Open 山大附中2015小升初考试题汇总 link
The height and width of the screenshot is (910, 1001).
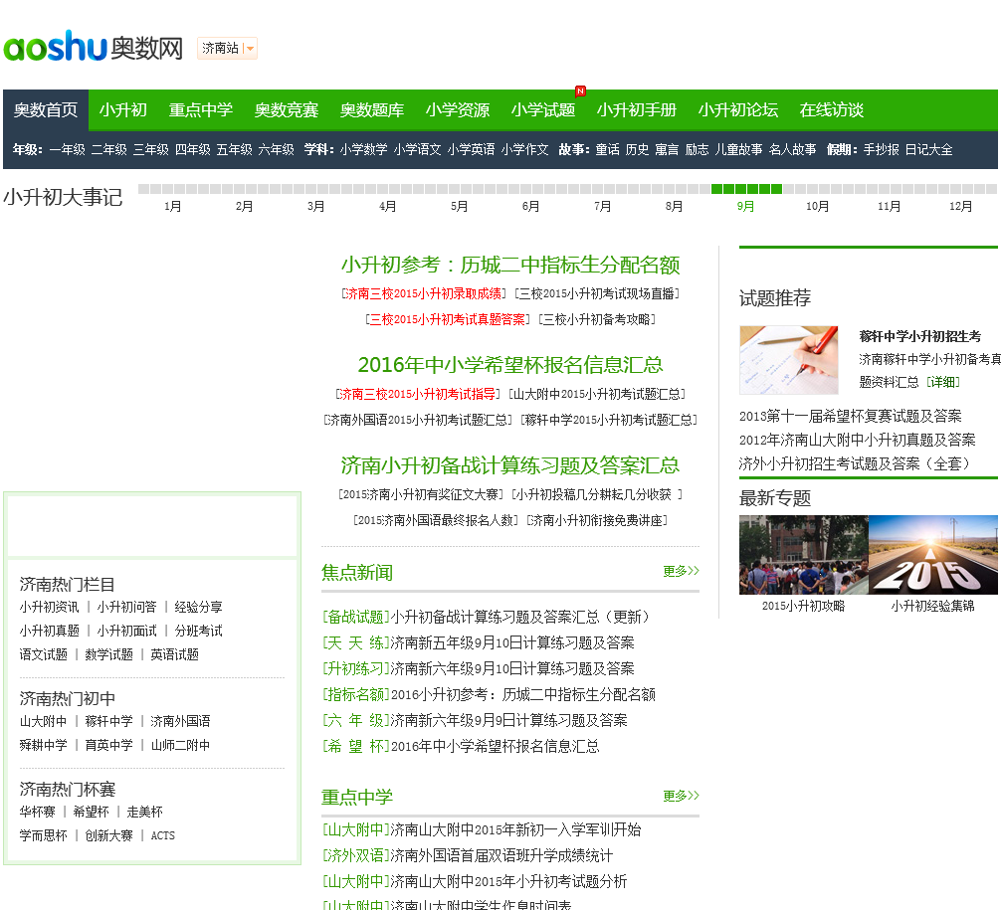(x=597, y=394)
